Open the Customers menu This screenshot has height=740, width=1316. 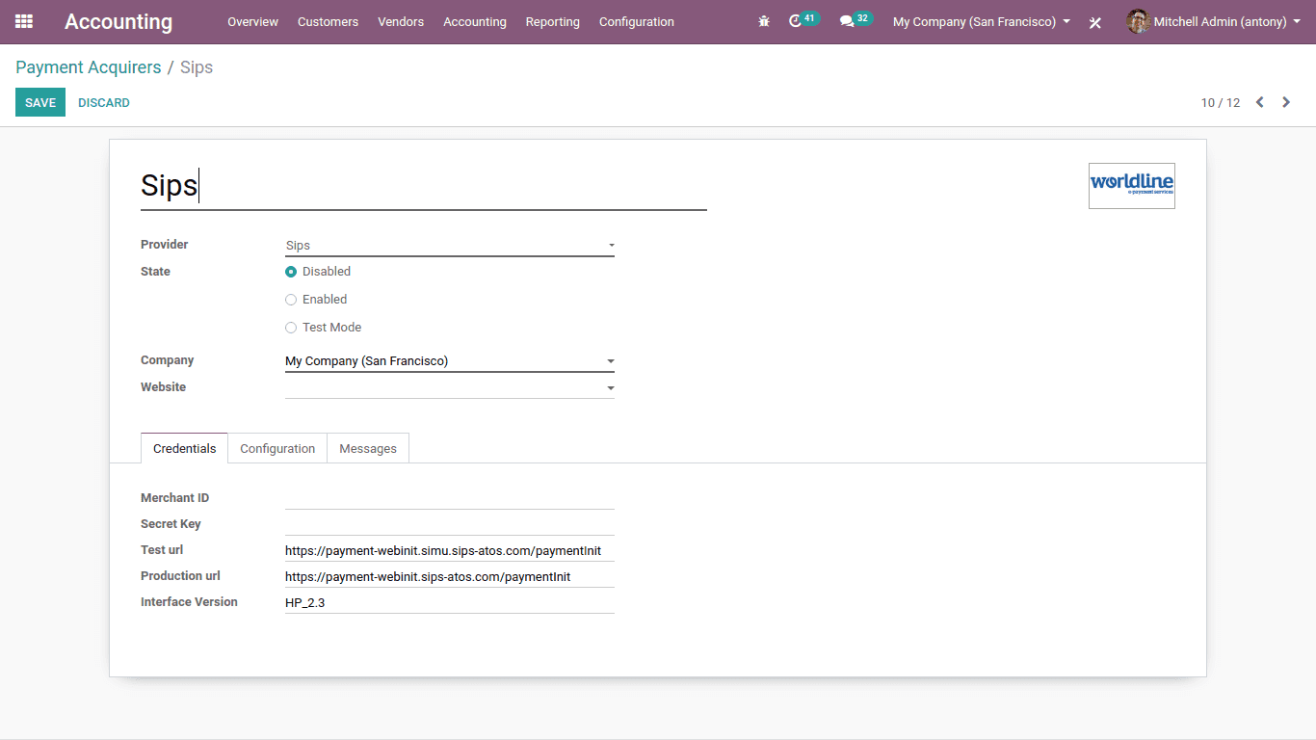click(328, 21)
